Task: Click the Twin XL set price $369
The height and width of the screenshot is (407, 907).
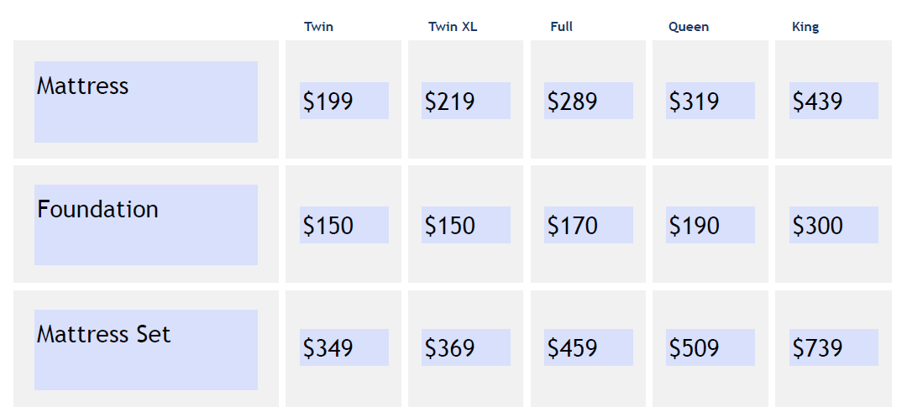Action: click(x=450, y=348)
